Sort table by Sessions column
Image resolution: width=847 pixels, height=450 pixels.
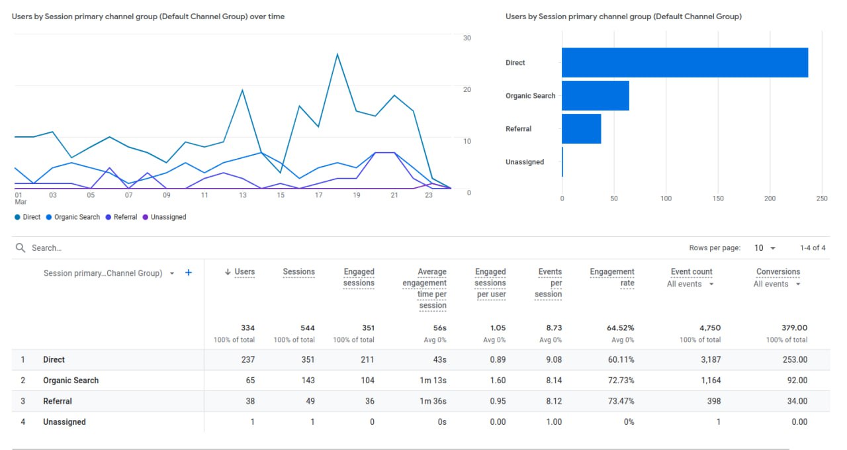coord(298,272)
